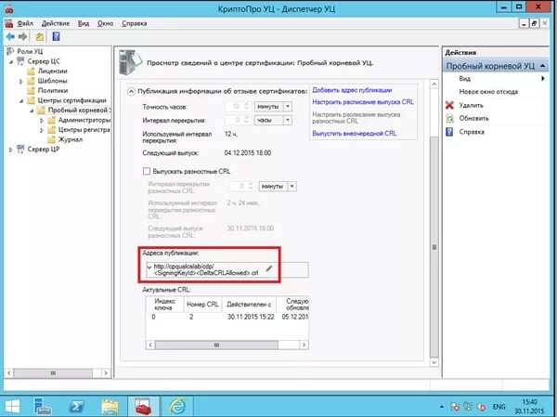
Task: Open the Справка menu
Action: click(135, 23)
